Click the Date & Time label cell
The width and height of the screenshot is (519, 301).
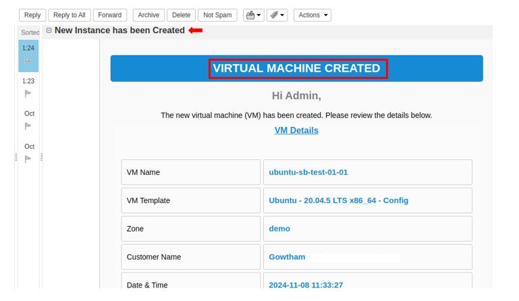click(x=190, y=281)
